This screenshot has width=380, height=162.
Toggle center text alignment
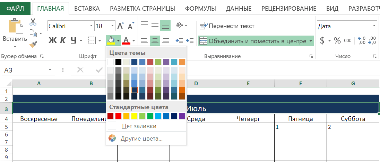(x=155, y=40)
